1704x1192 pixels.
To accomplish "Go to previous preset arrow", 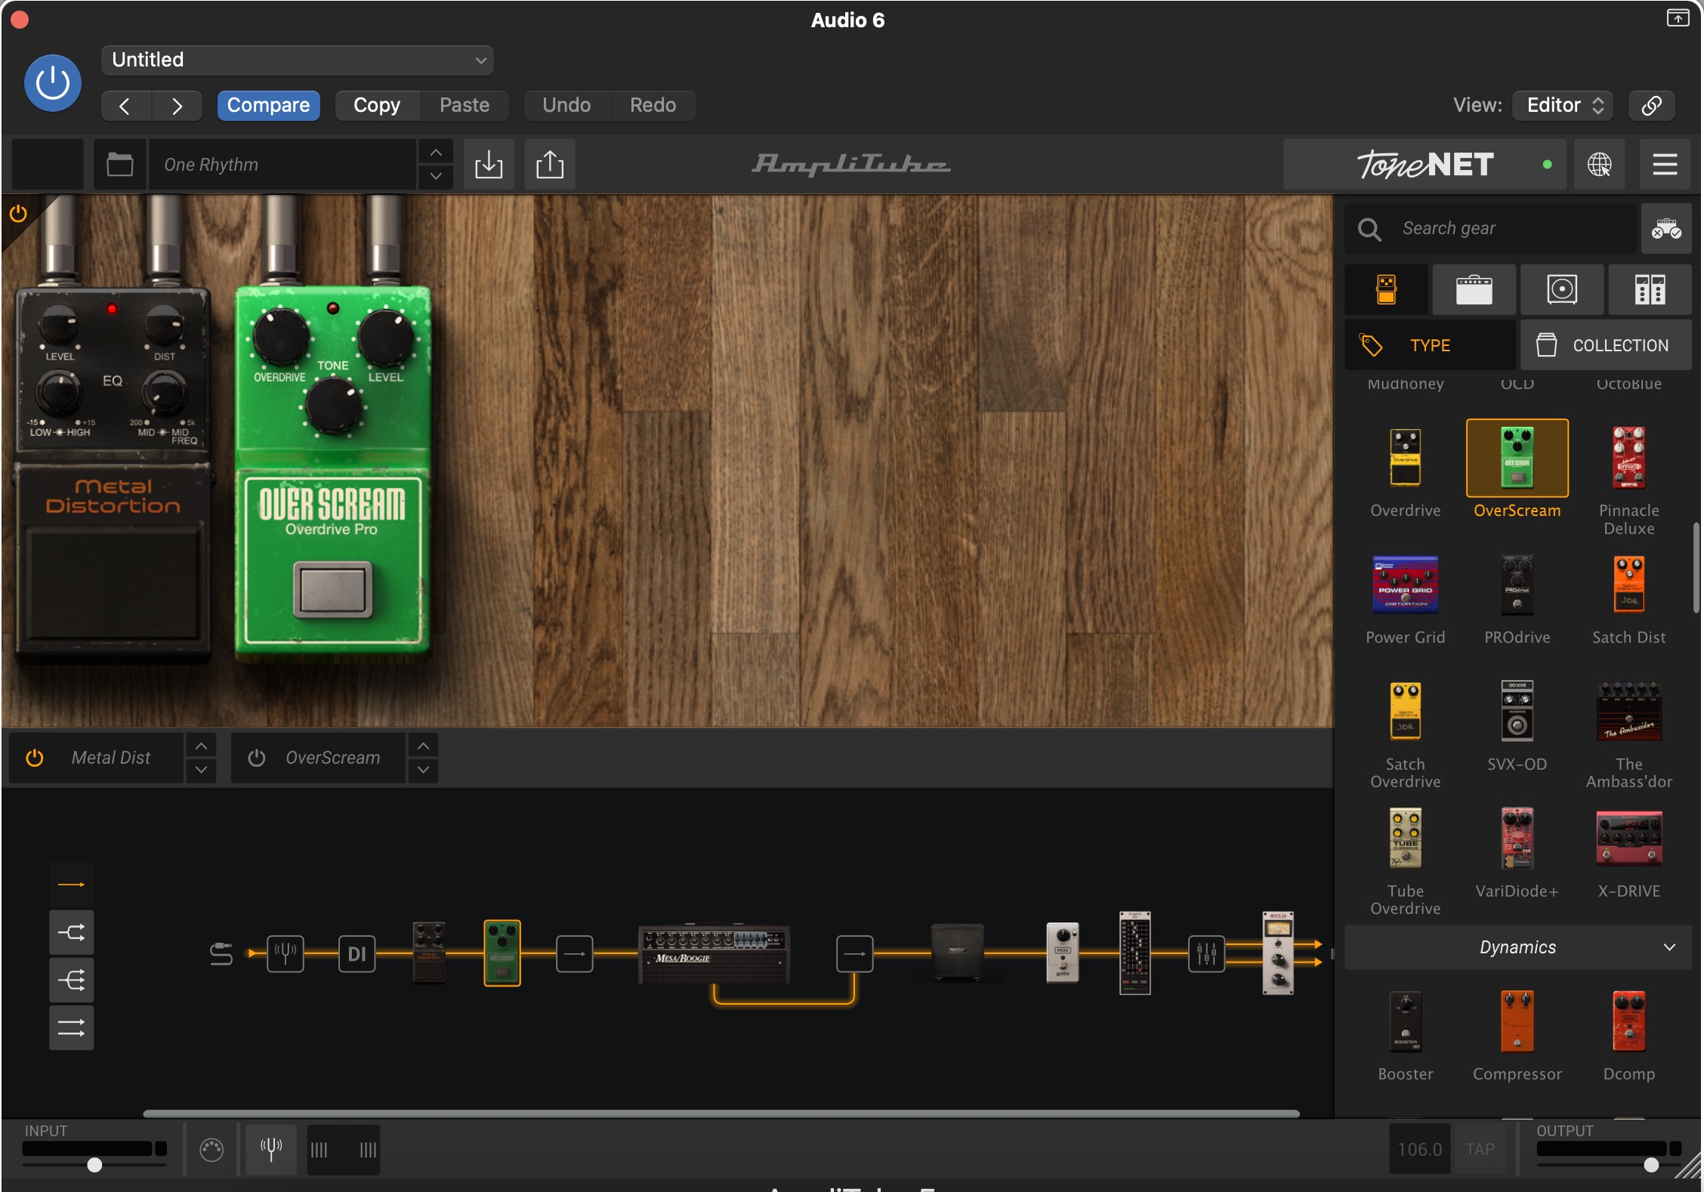I will [x=125, y=106].
